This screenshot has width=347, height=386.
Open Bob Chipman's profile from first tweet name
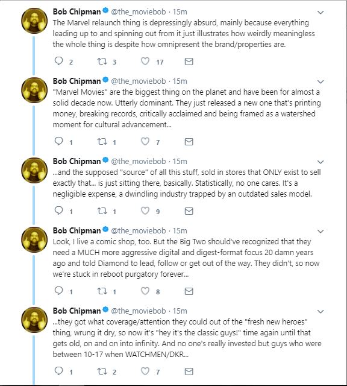(x=77, y=11)
